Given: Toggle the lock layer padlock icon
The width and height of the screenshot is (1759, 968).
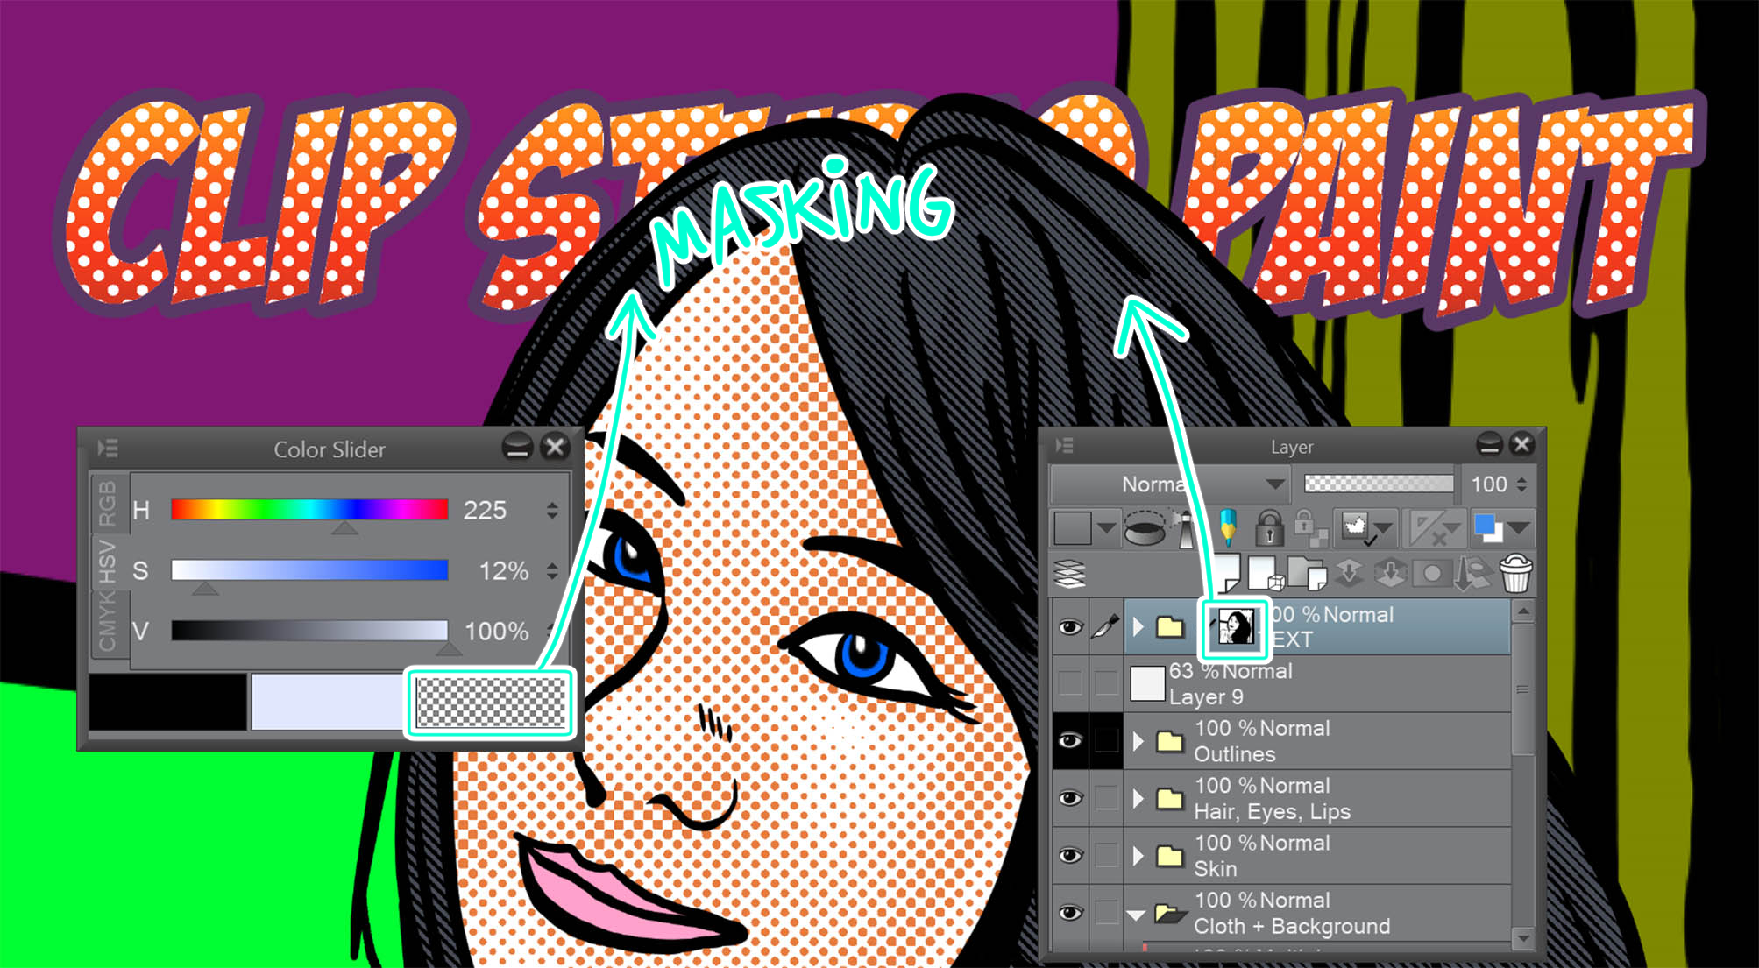Looking at the screenshot, I should (x=1269, y=528).
